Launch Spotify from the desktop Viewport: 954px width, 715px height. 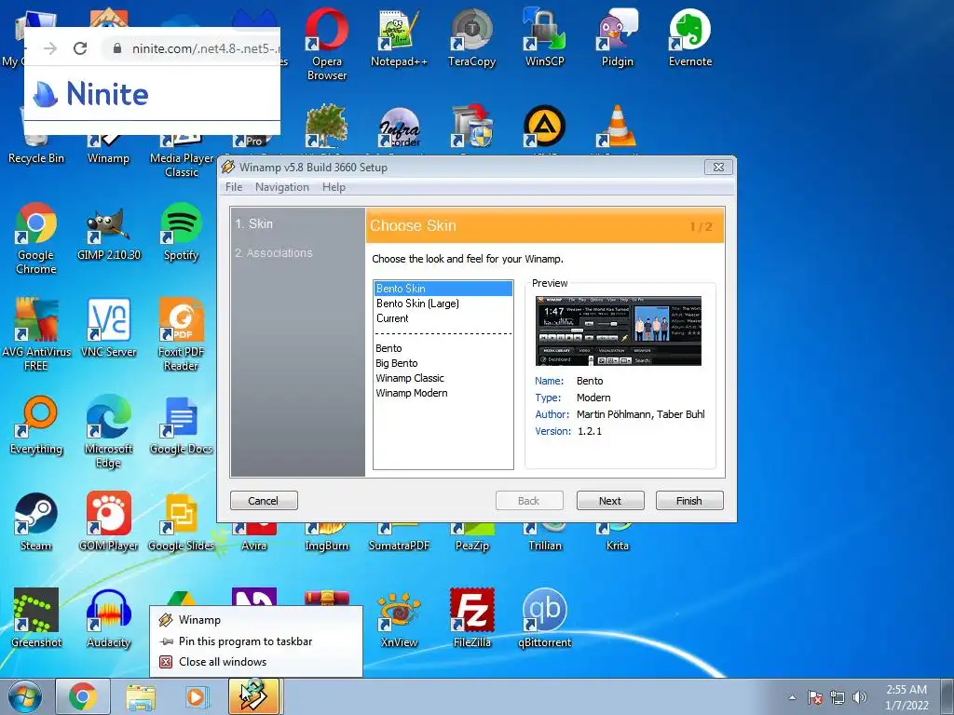pyautogui.click(x=182, y=232)
